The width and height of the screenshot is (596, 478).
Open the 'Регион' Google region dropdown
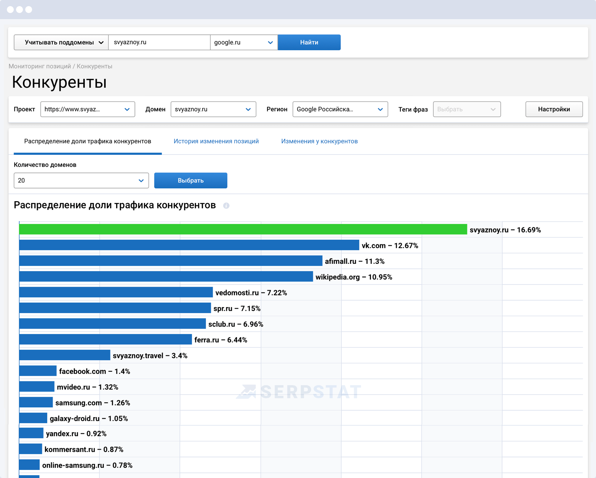pyautogui.click(x=340, y=109)
